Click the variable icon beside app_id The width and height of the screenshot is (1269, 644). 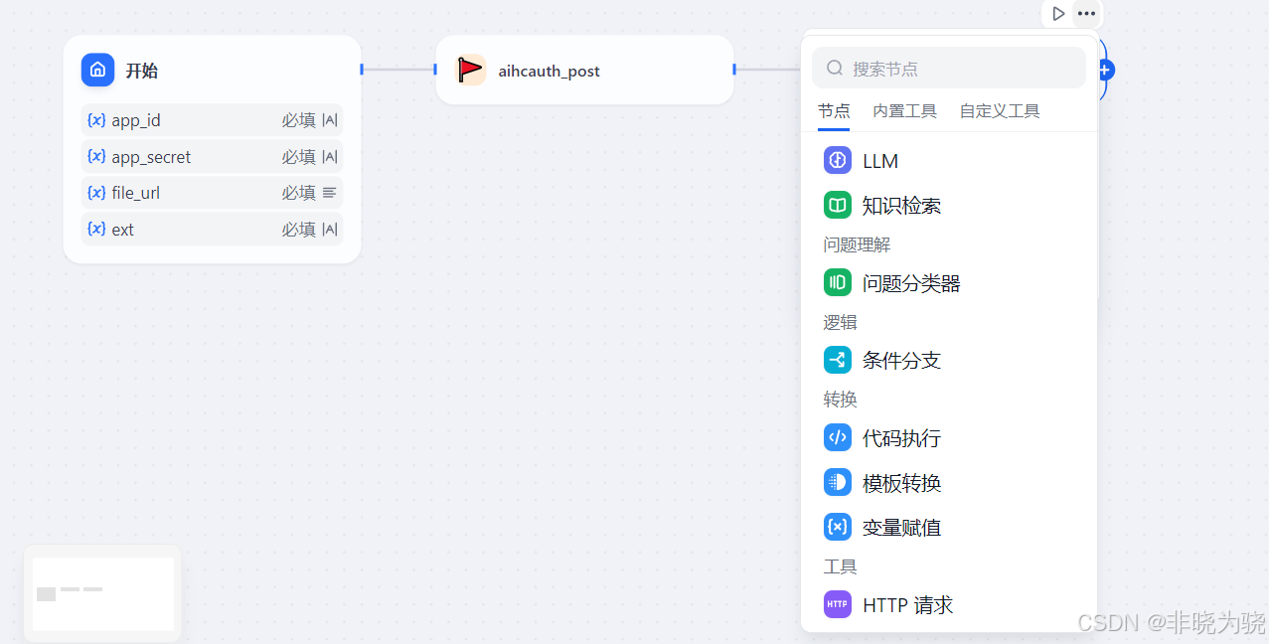click(96, 120)
